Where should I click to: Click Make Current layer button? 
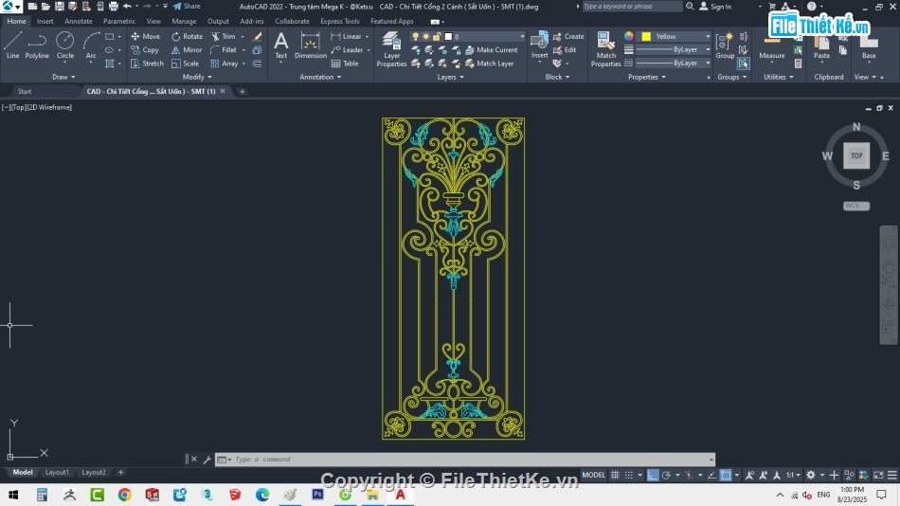pyautogui.click(x=492, y=50)
